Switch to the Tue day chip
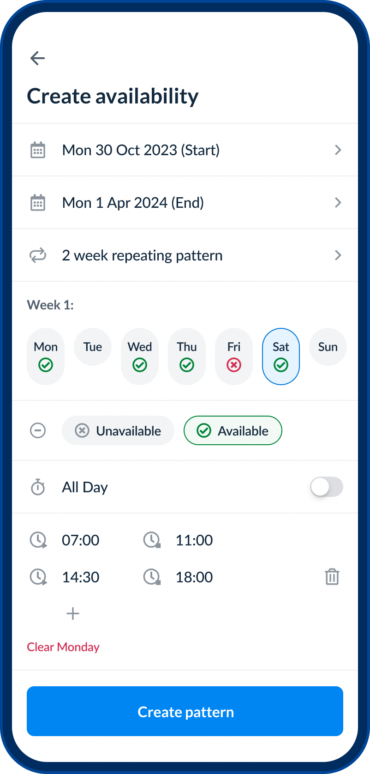This screenshot has width=370, height=774. (93, 347)
